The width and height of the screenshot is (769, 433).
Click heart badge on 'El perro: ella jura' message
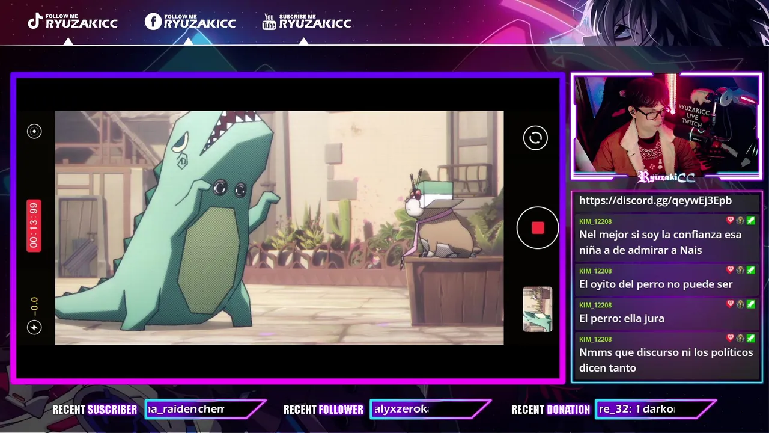click(x=731, y=304)
